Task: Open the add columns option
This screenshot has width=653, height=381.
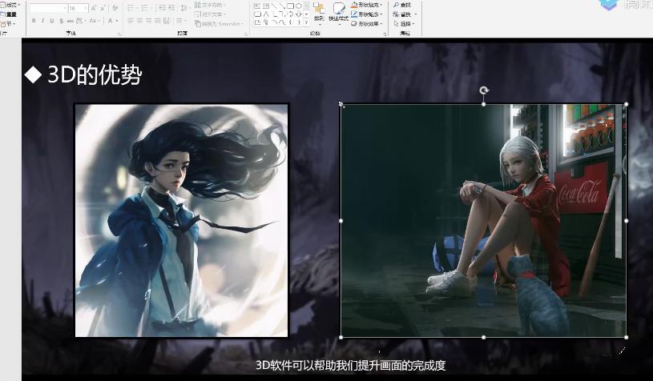Action: coord(179,20)
